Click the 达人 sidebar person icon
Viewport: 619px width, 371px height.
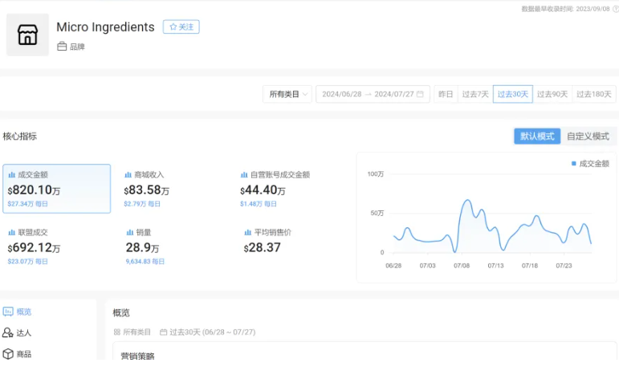pos(8,332)
